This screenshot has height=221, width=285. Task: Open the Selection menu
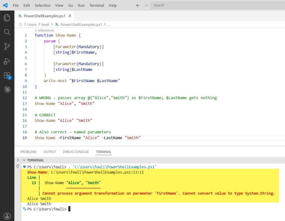tap(43, 6)
